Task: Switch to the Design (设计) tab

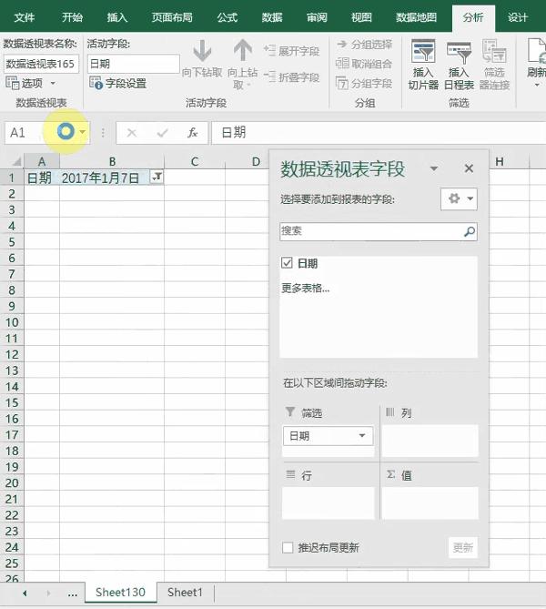Action: click(518, 17)
